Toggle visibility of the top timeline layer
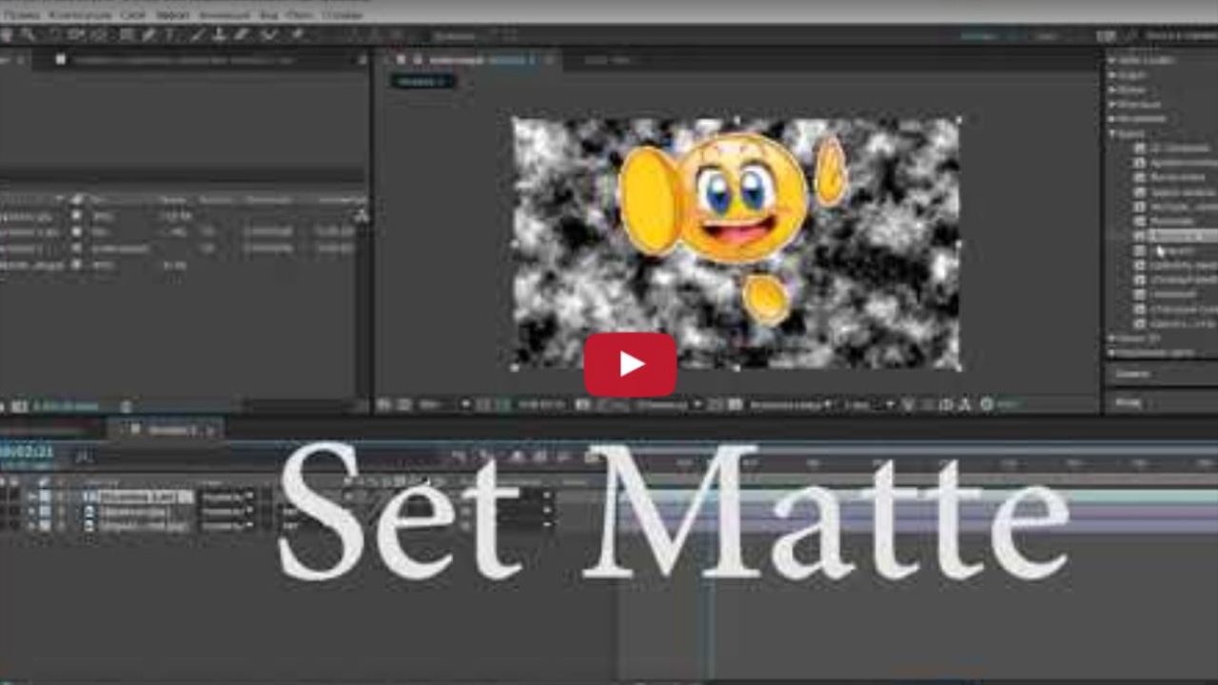The width and height of the screenshot is (1218, 685). (31, 497)
